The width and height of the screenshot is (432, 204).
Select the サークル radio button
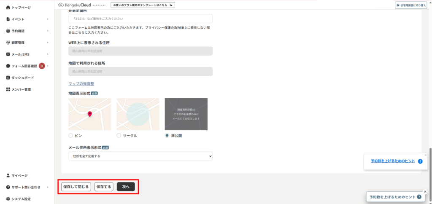119,136
